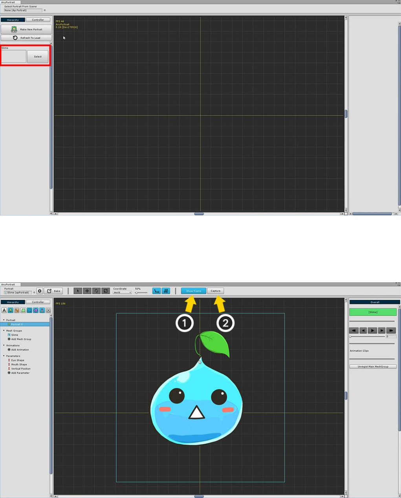Click 'None (Ap Portrait)' object field
This screenshot has height=498, width=401.
23,10
